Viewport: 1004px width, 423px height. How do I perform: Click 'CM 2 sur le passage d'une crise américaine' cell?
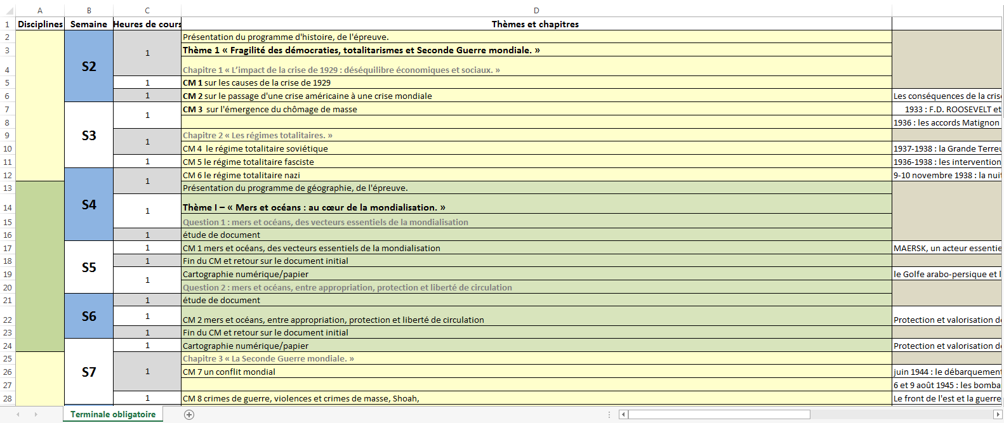[x=536, y=96]
